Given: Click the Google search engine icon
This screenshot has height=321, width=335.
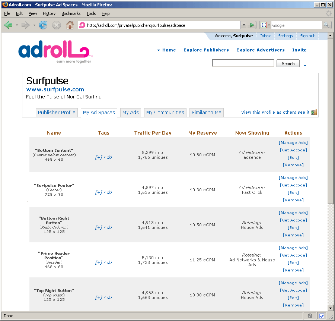Looking at the screenshot, I should click(x=264, y=25).
